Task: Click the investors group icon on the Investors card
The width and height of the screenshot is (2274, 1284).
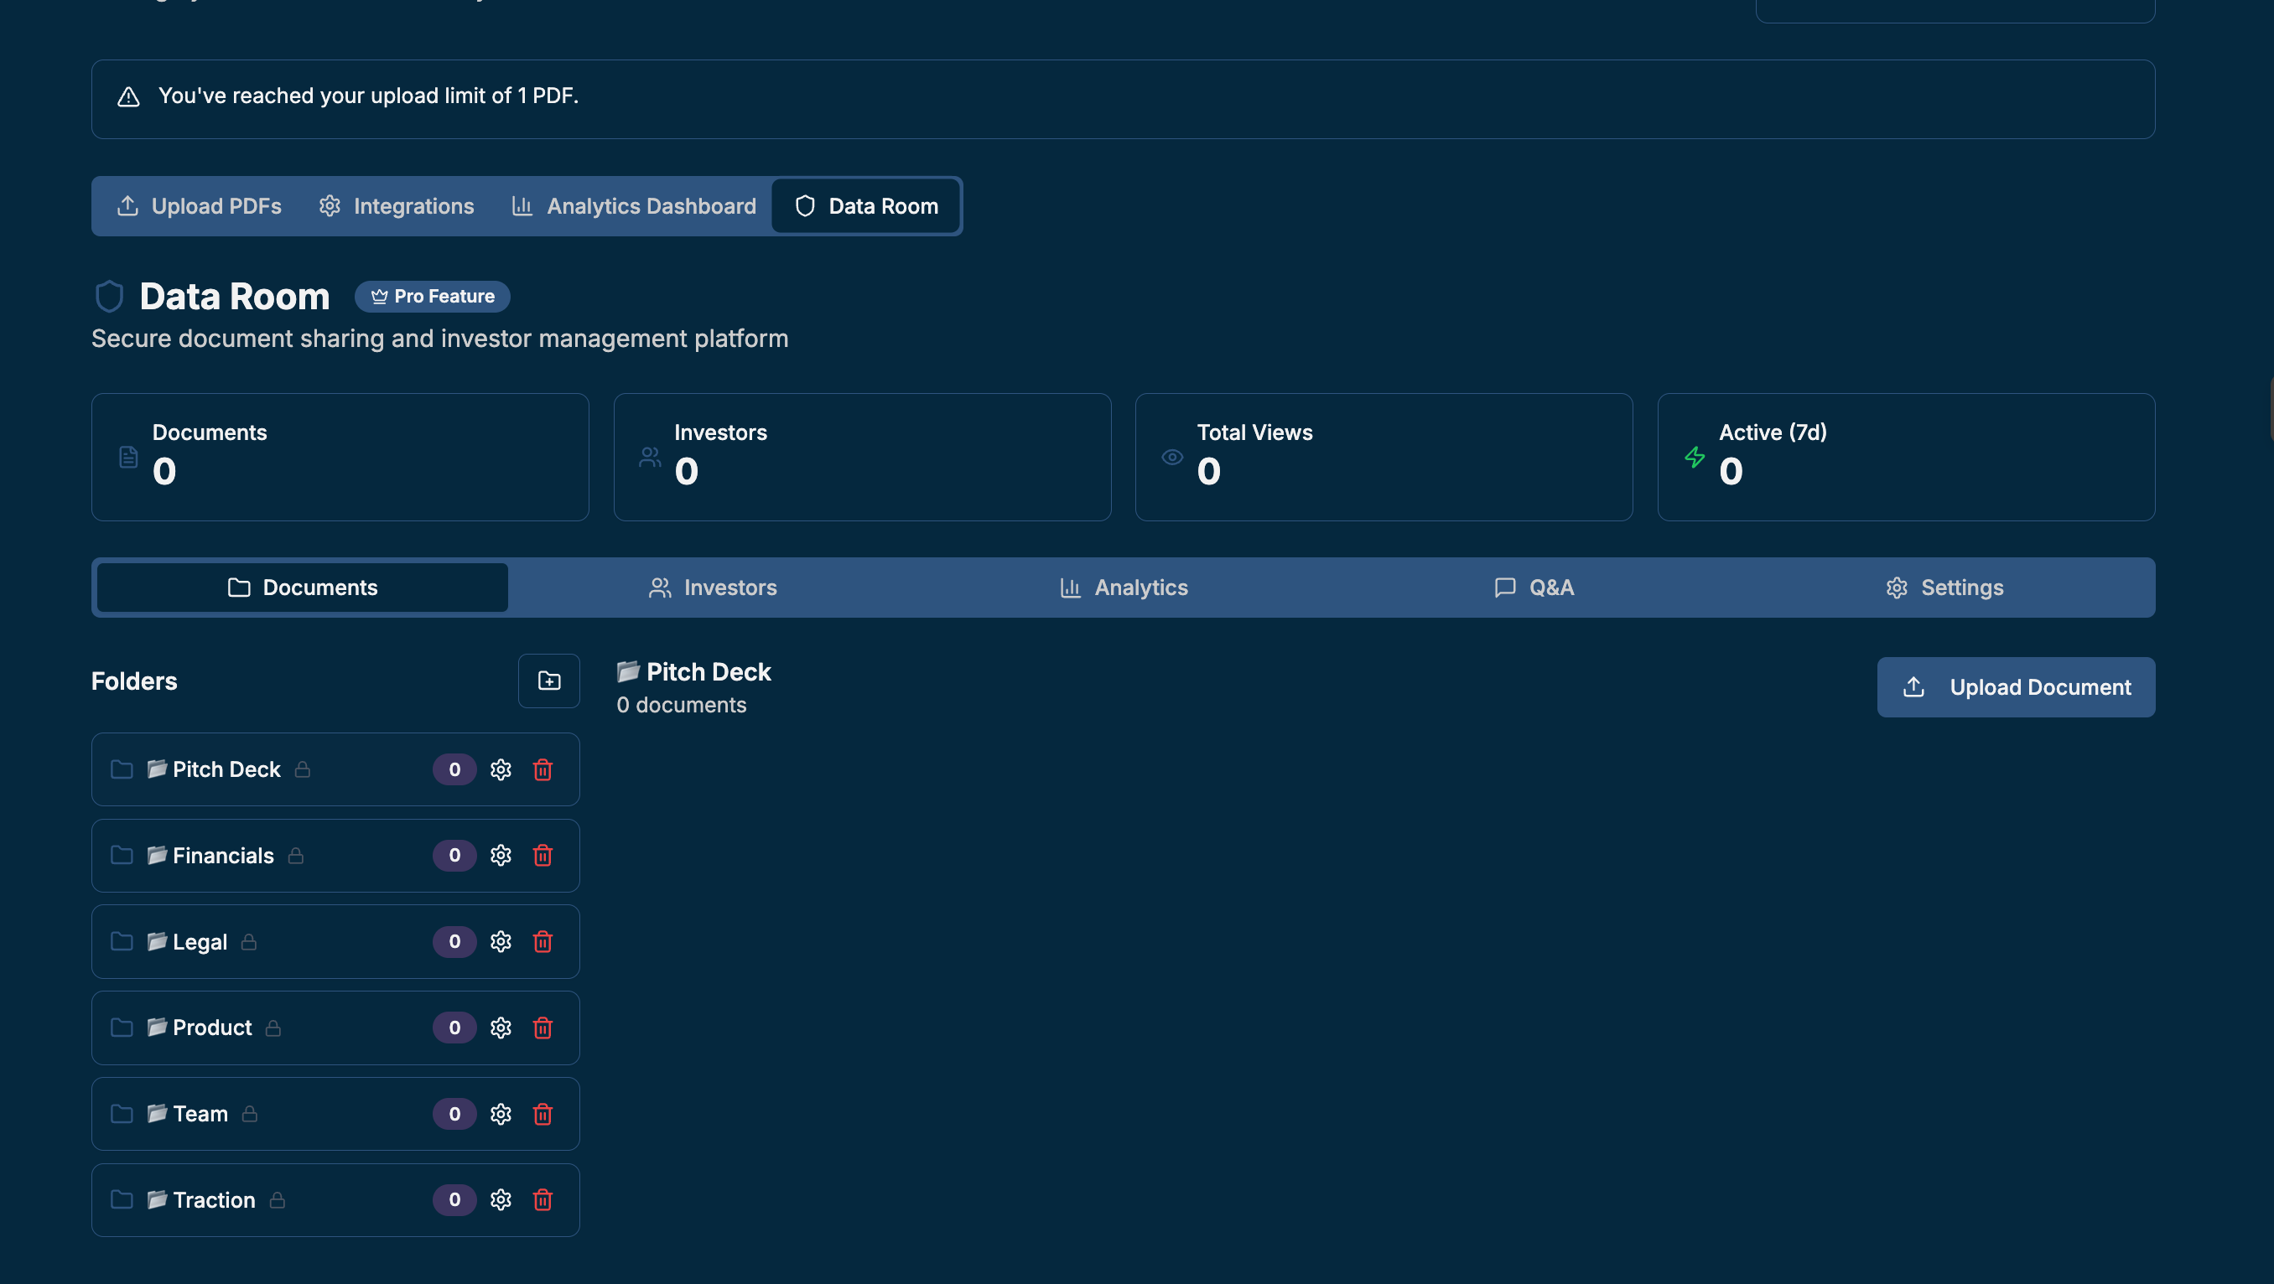Action: click(650, 456)
